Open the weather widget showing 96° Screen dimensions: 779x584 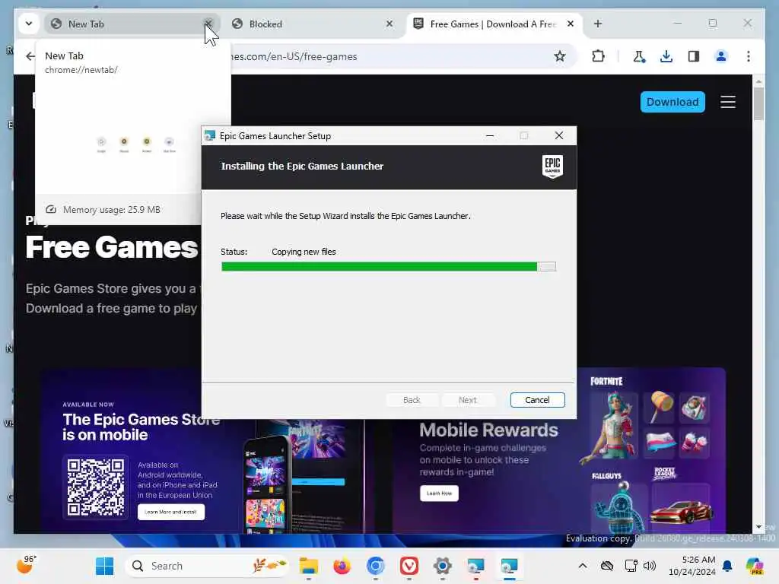point(27,565)
